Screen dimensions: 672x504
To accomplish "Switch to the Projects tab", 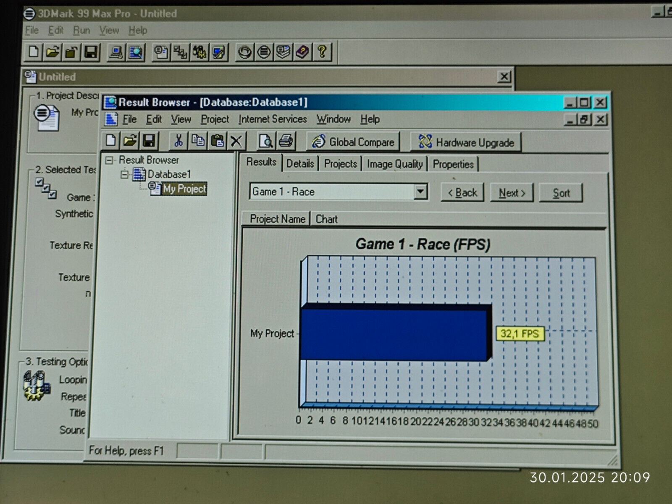I will click(x=340, y=164).
